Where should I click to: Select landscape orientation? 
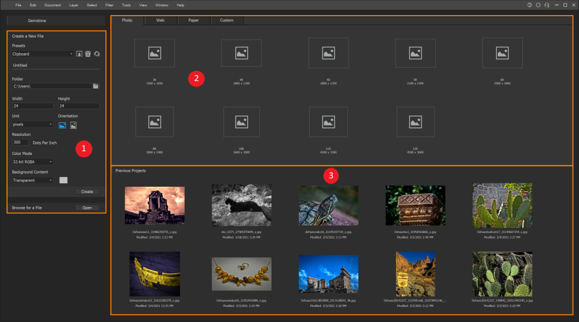(63, 125)
